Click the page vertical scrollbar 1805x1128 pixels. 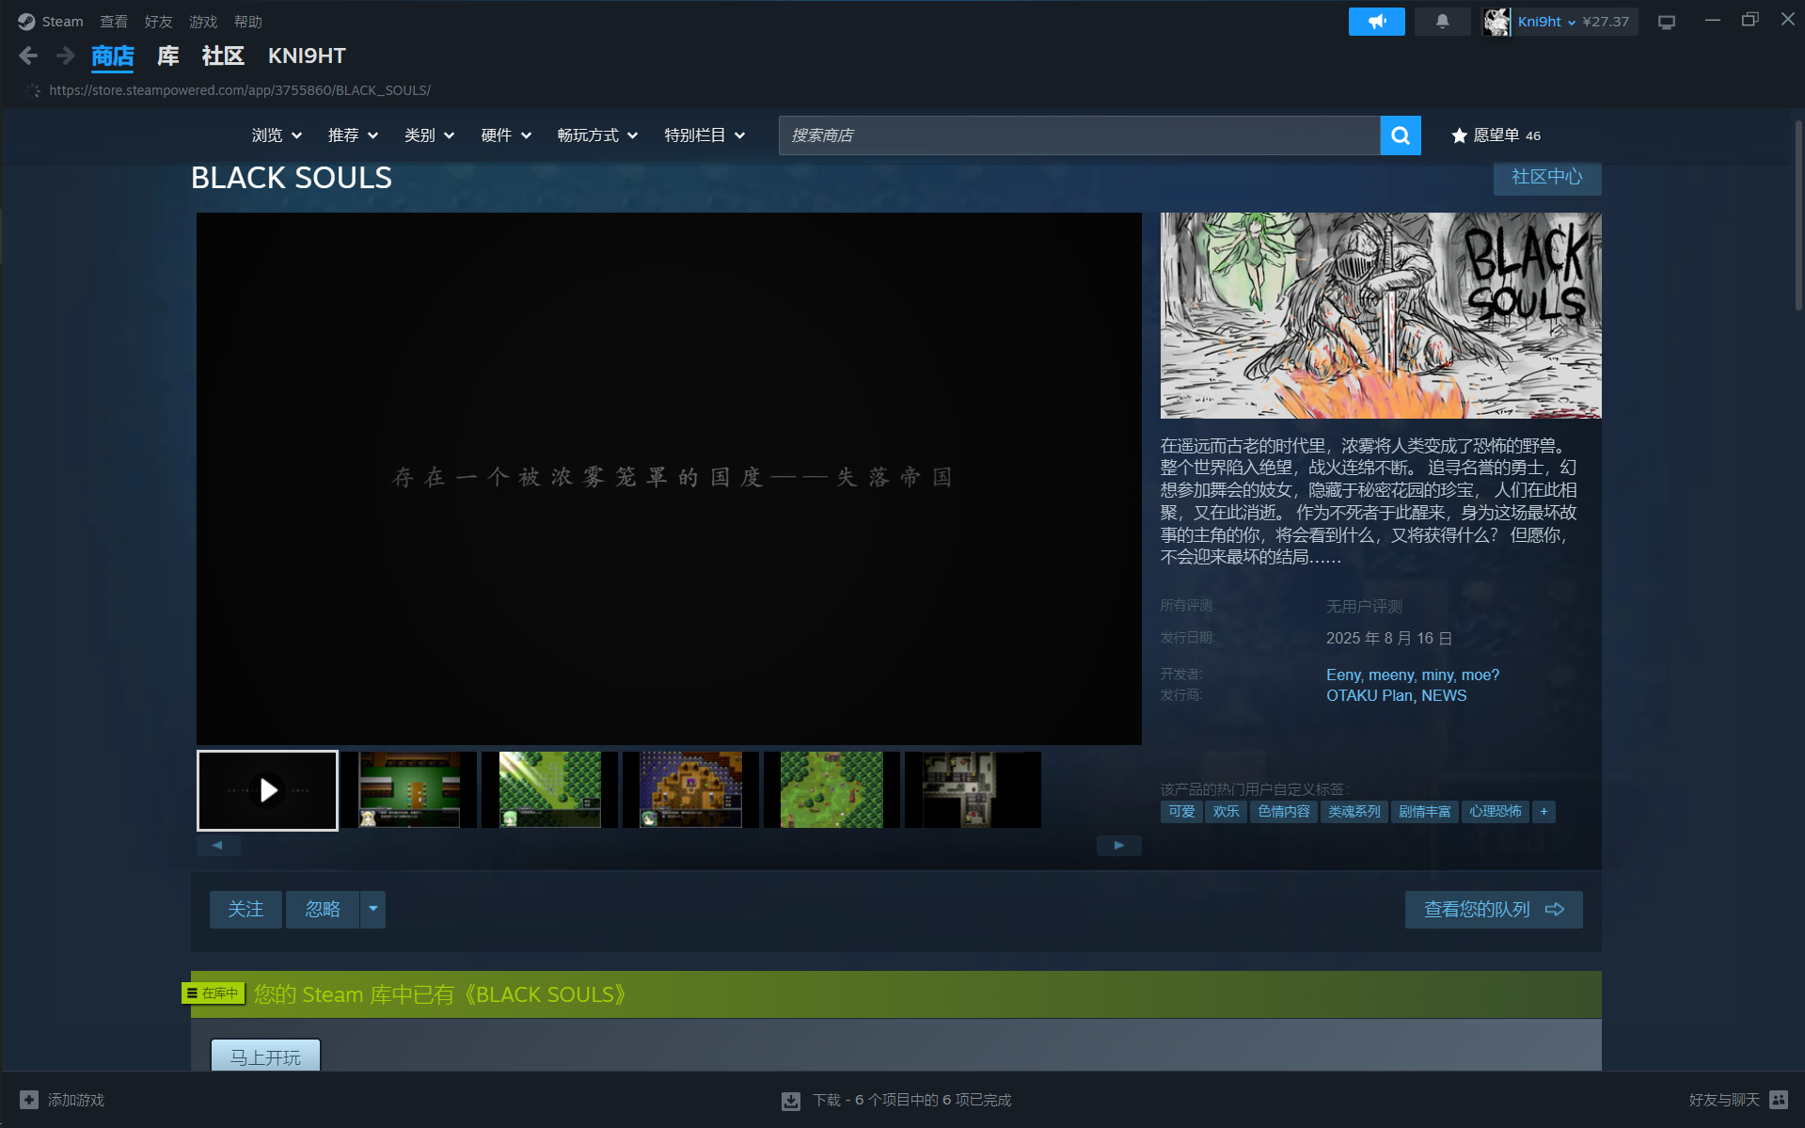(1798, 216)
